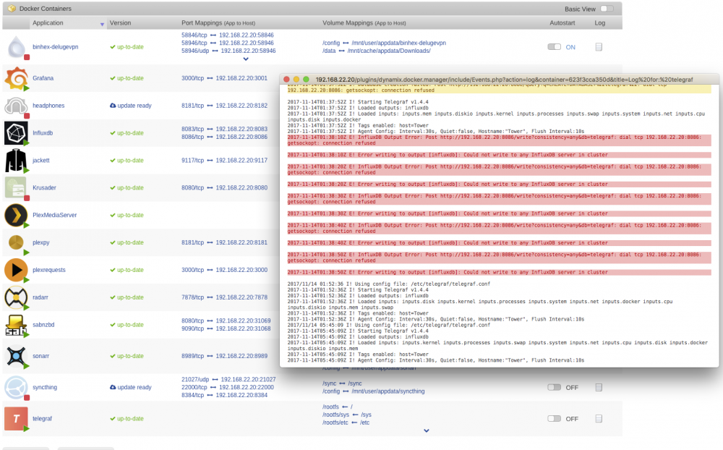Click the Docker Containers header icon
723x450 pixels.
(x=12, y=8)
